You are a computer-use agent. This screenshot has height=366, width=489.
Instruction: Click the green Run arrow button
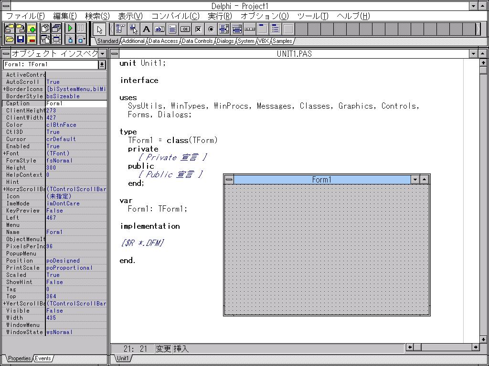coord(70,28)
